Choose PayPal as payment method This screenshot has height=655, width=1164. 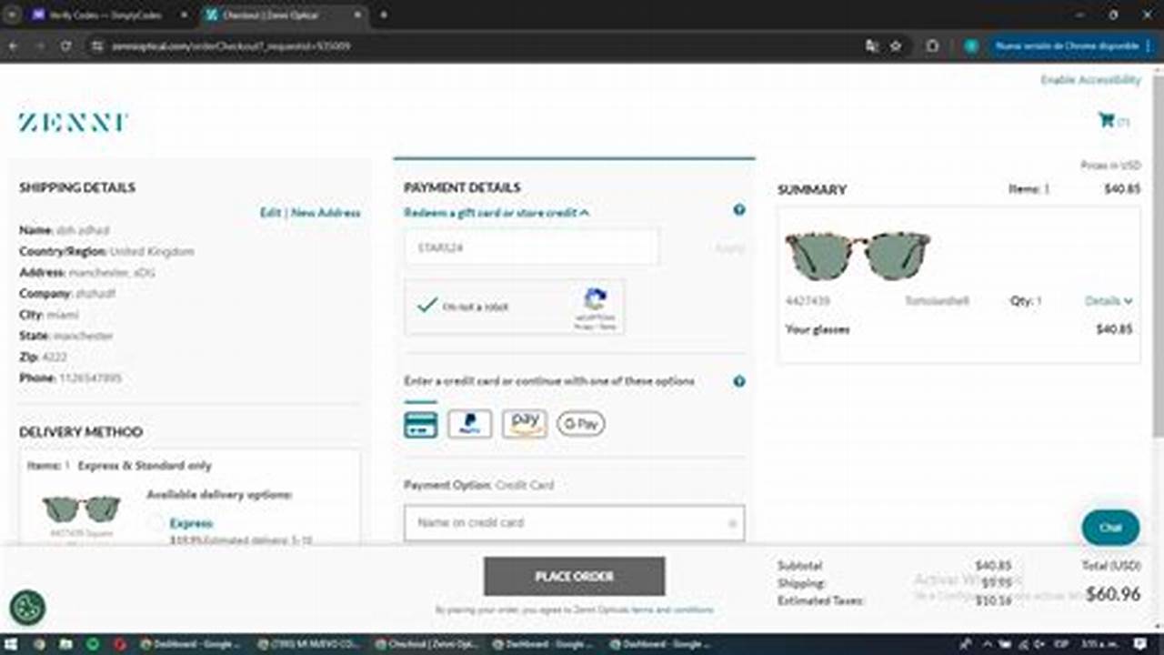pyautogui.click(x=470, y=424)
